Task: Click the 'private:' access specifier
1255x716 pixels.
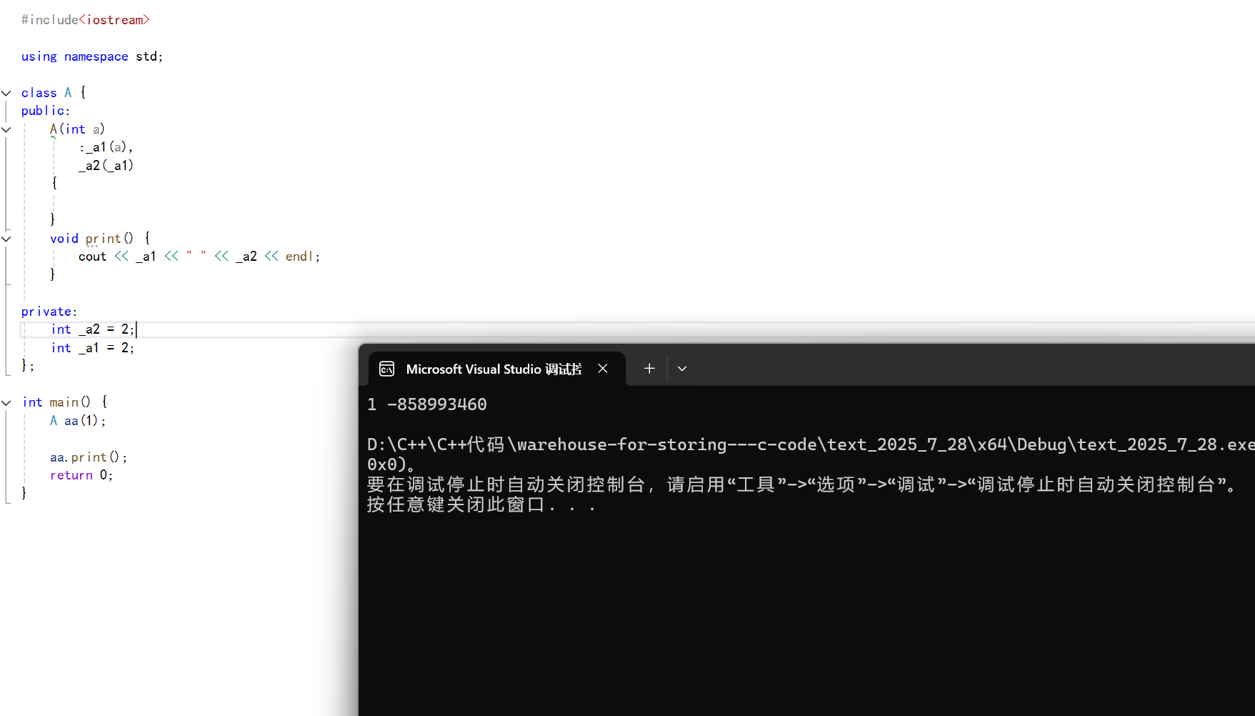Action: coord(49,312)
